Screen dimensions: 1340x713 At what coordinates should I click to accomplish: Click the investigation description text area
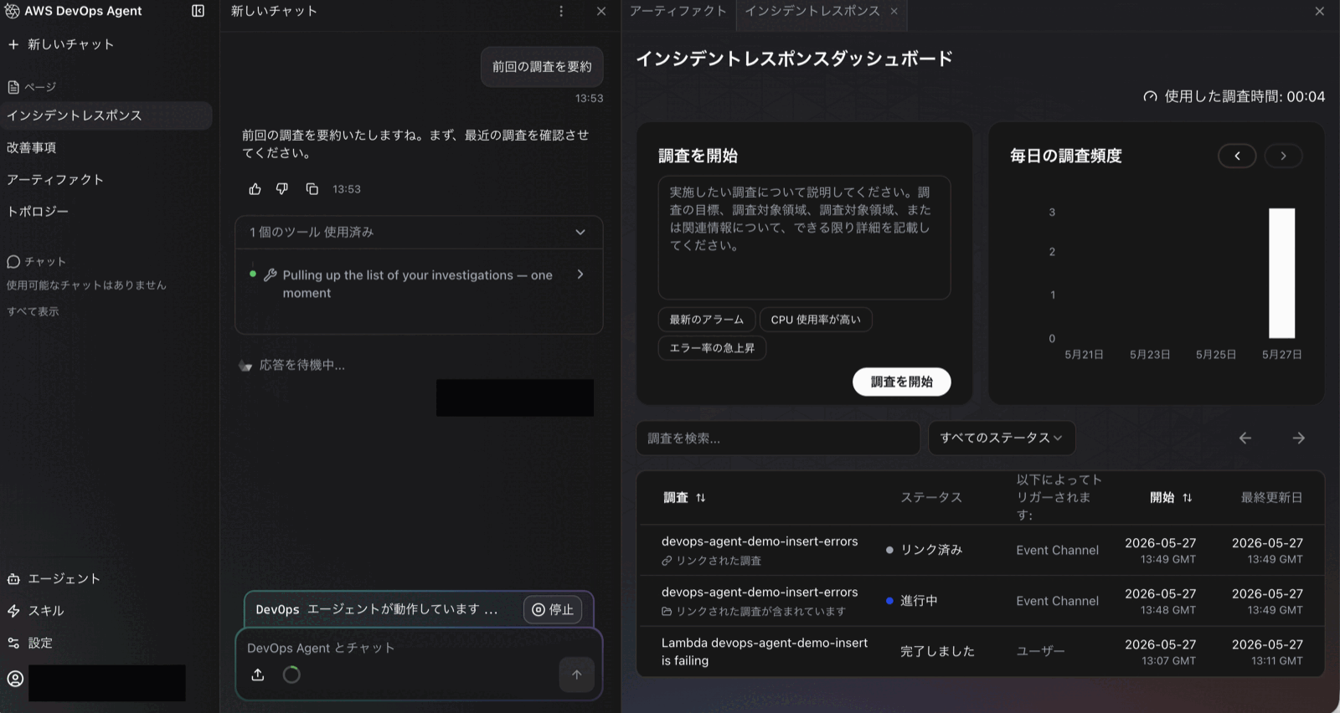[804, 238]
